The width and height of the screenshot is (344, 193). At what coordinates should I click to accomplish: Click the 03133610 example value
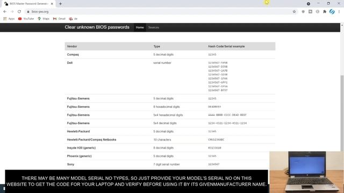point(214,148)
